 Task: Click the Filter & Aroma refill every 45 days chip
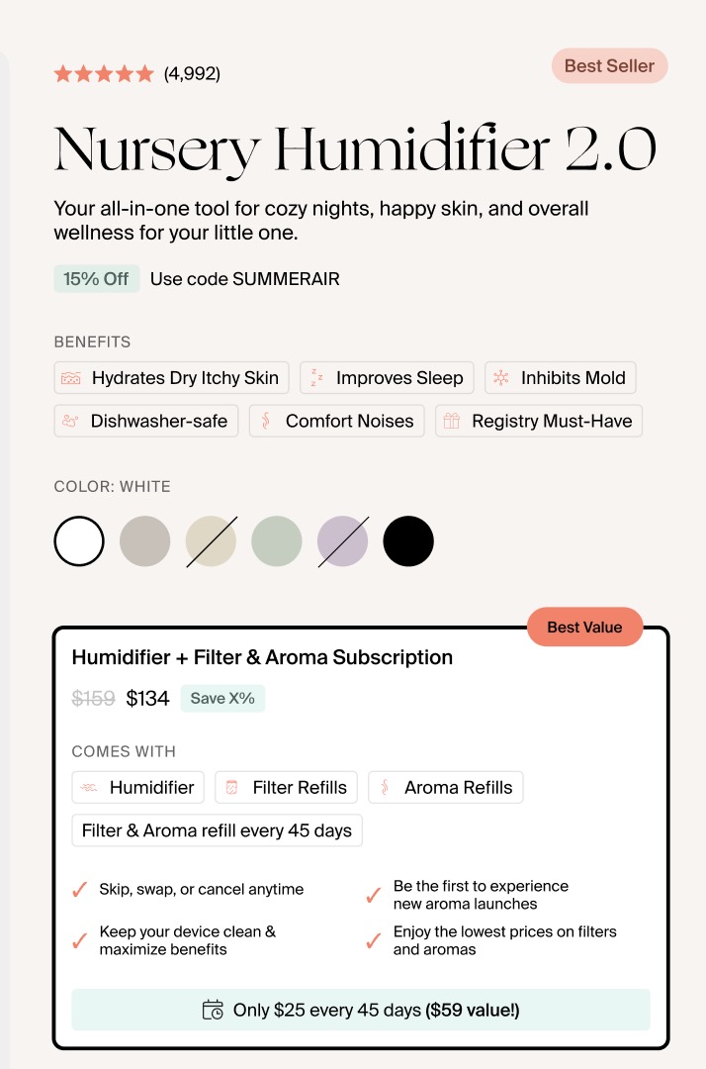[217, 830]
